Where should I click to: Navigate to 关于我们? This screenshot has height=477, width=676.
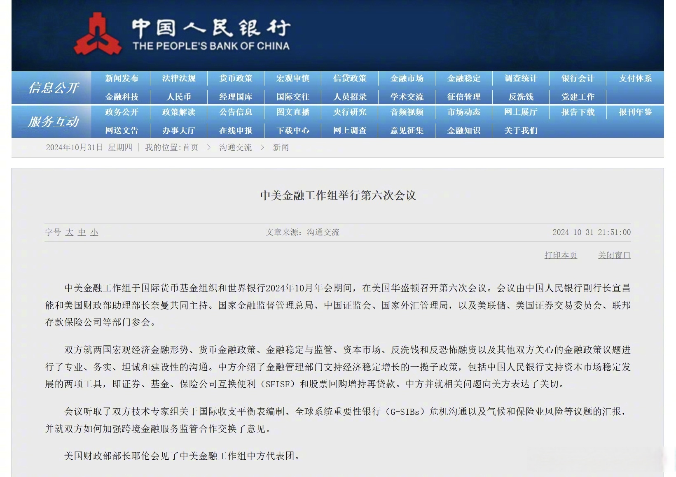[520, 130]
